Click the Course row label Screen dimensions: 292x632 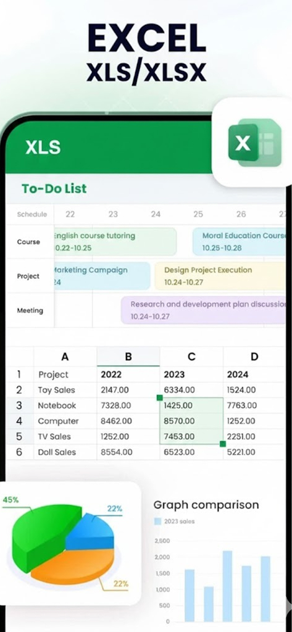click(28, 242)
